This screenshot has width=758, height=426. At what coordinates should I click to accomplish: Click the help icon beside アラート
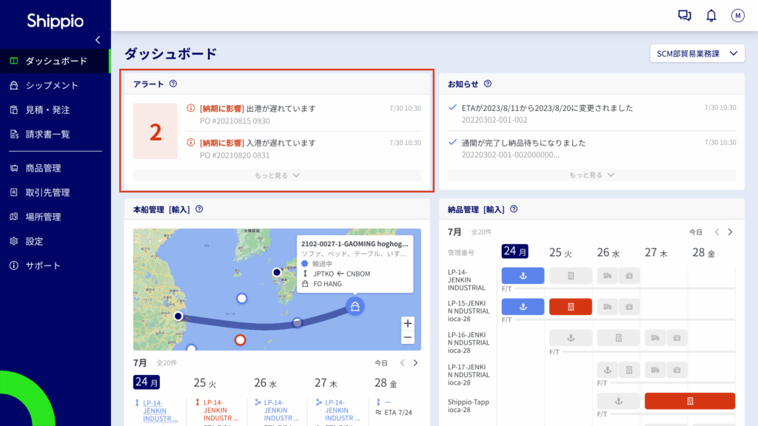tap(173, 84)
